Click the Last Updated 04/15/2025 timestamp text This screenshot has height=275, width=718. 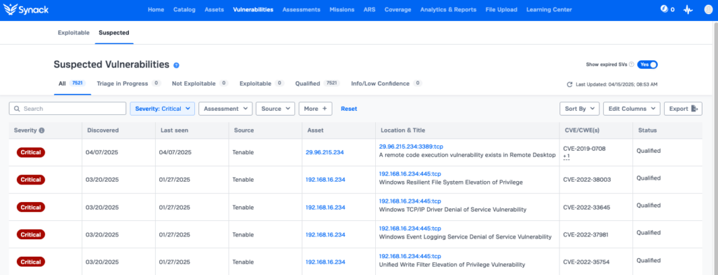click(x=616, y=85)
